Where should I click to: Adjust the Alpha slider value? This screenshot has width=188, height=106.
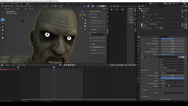pyautogui.click(x=172, y=78)
